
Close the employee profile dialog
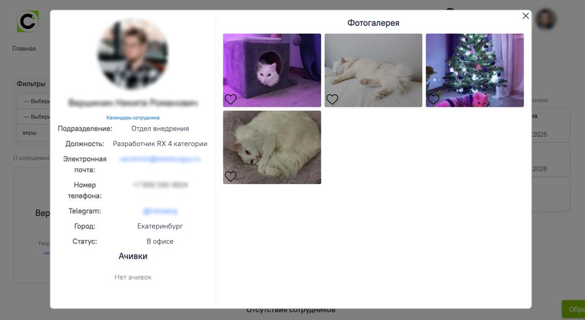525,16
